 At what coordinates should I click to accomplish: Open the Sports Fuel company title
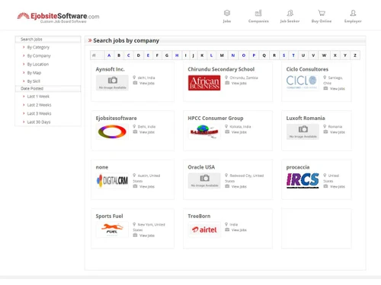pyautogui.click(x=109, y=216)
